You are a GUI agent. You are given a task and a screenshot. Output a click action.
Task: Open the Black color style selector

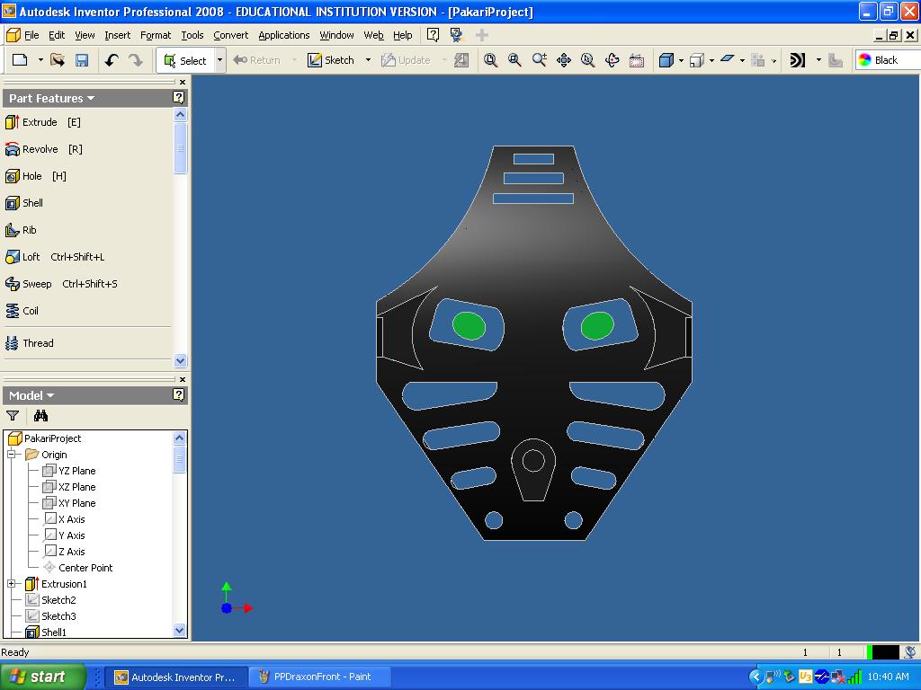pos(886,60)
